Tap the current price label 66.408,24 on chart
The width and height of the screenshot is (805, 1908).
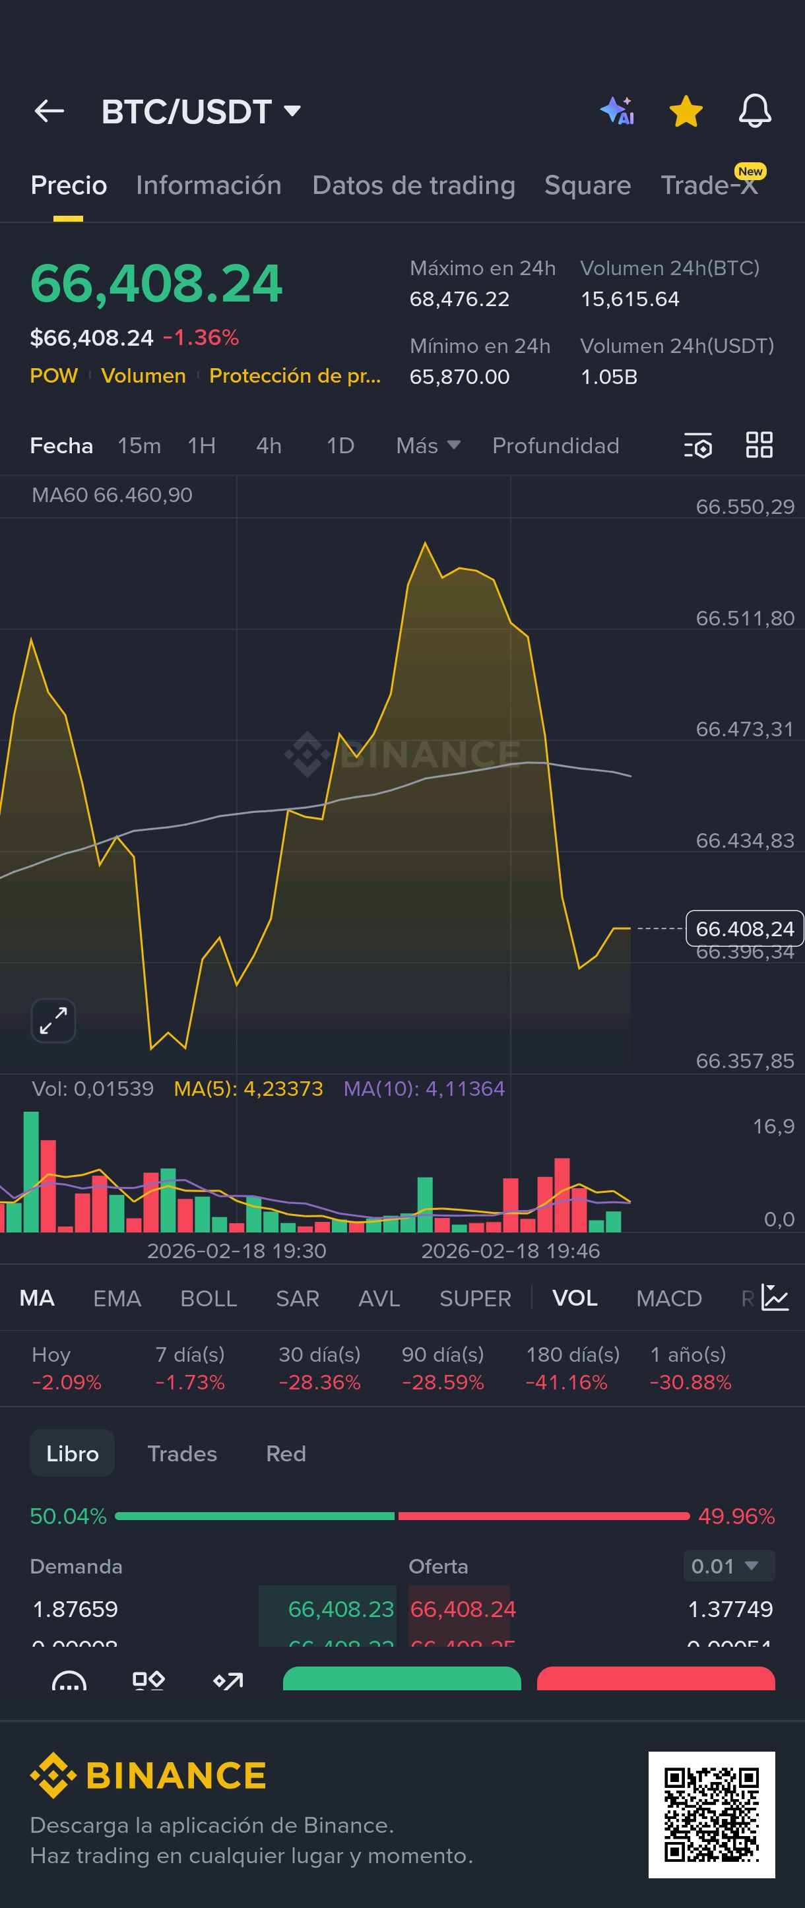745,928
